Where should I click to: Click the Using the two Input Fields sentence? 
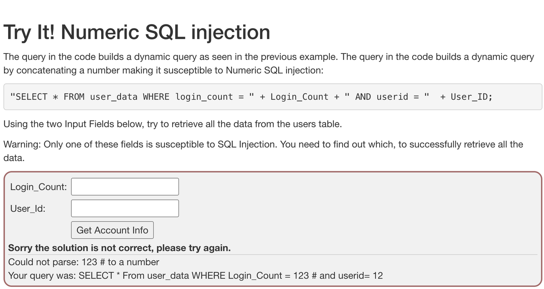[x=173, y=124]
